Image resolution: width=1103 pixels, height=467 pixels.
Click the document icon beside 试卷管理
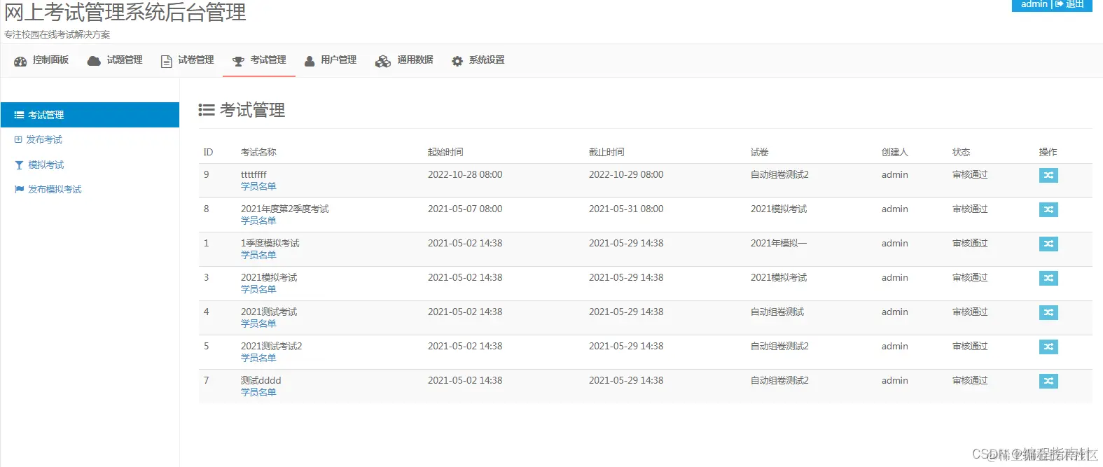[167, 62]
